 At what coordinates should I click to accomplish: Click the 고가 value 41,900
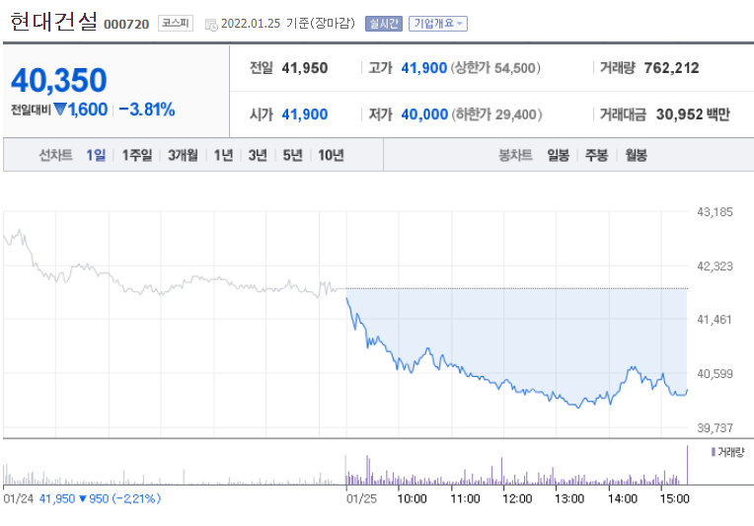424,68
